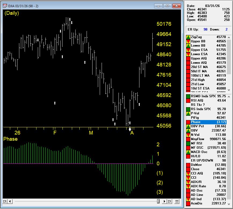233x209 pixels.
Task: Click the ZigZag green up-arrow indicator icon
Action: (x=188, y=37)
